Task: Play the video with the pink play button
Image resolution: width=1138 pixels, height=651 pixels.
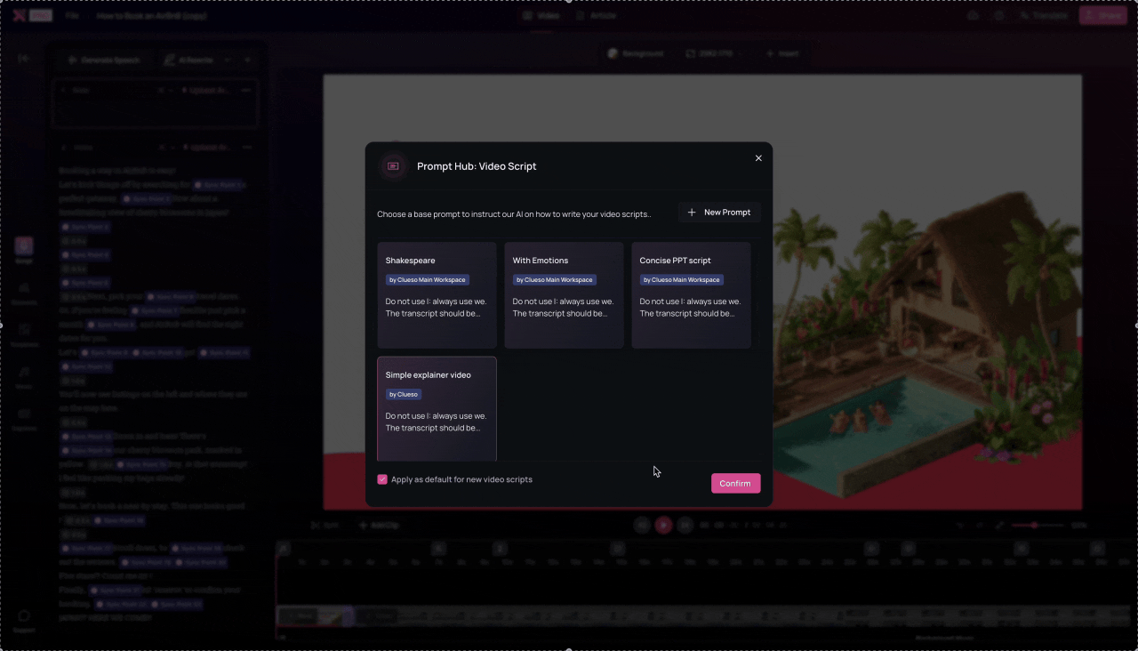Action: click(663, 526)
